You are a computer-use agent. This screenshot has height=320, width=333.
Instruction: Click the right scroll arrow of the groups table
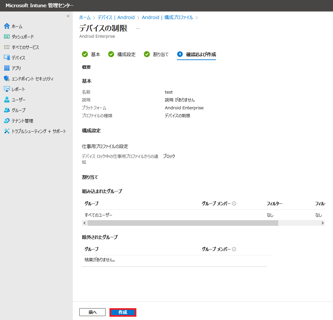click(x=322, y=223)
